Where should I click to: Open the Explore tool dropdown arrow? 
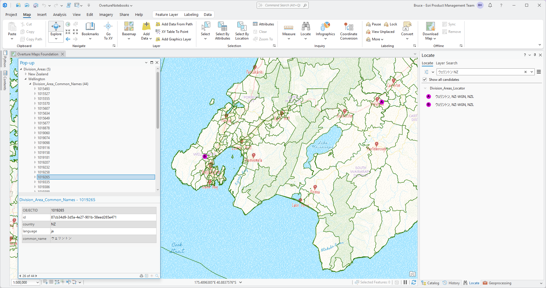(x=56, y=39)
